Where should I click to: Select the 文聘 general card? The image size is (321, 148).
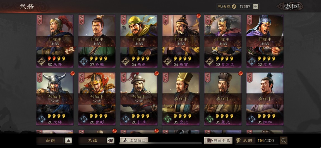pyautogui.click(x=55, y=99)
